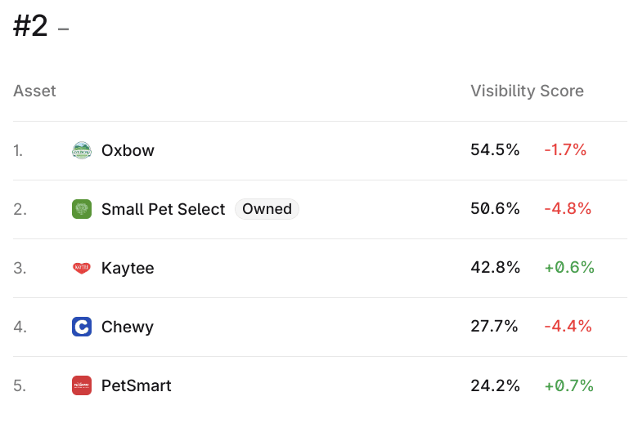Sort by Visibility Score column header

click(x=527, y=91)
